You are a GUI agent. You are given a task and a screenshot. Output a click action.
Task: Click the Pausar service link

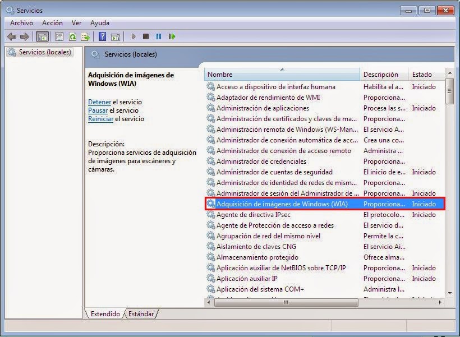click(98, 110)
